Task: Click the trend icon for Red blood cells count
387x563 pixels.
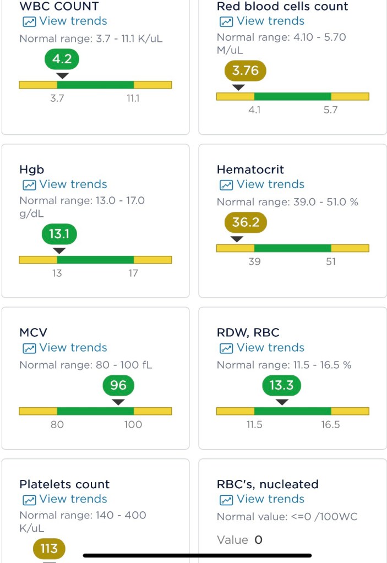Action: click(226, 21)
